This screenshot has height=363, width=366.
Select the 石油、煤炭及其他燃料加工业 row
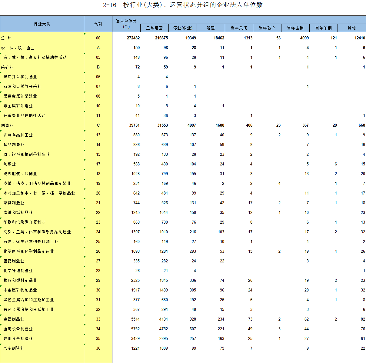31,241
